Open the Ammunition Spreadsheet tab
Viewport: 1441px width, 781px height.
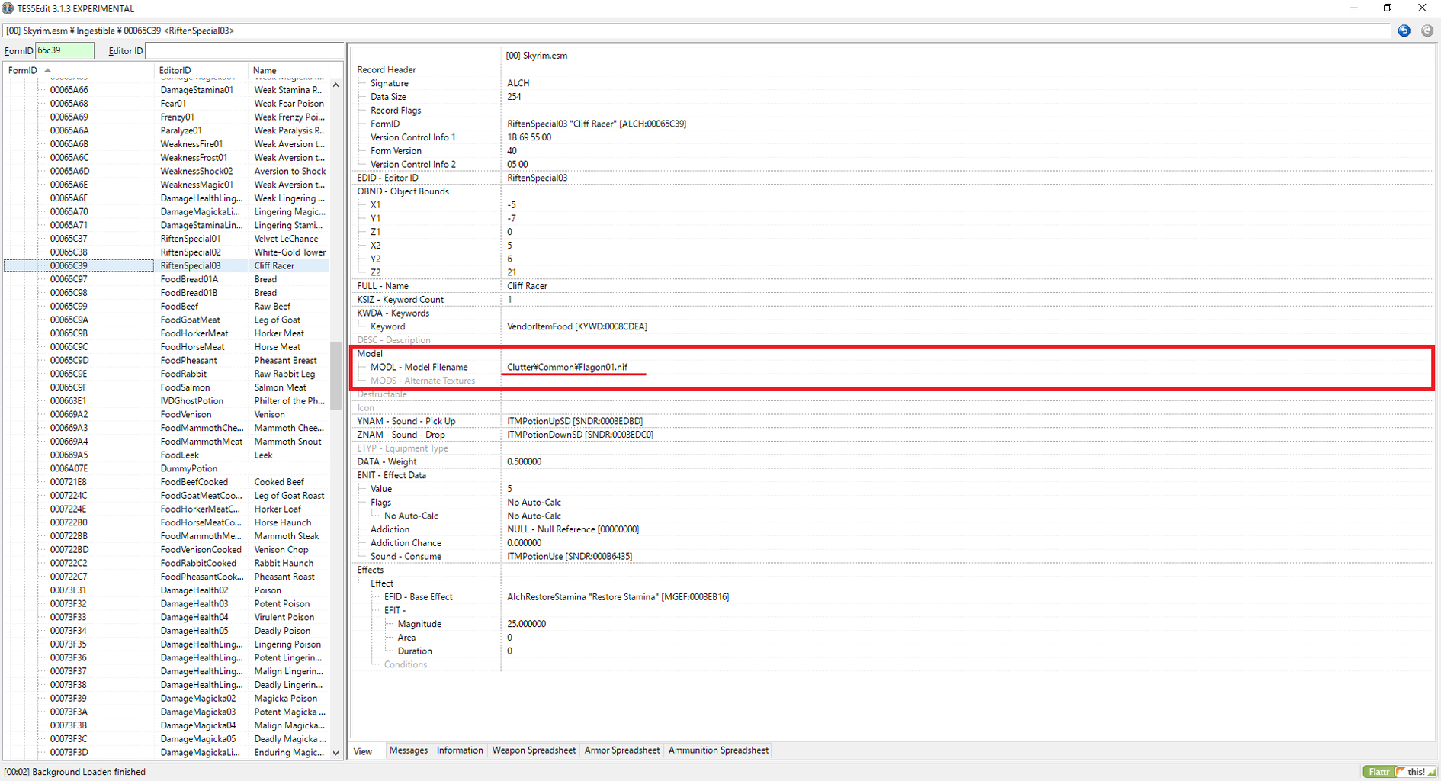click(x=718, y=750)
